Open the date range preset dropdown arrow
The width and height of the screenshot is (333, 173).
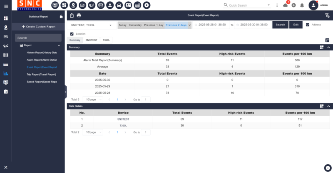click(190, 25)
